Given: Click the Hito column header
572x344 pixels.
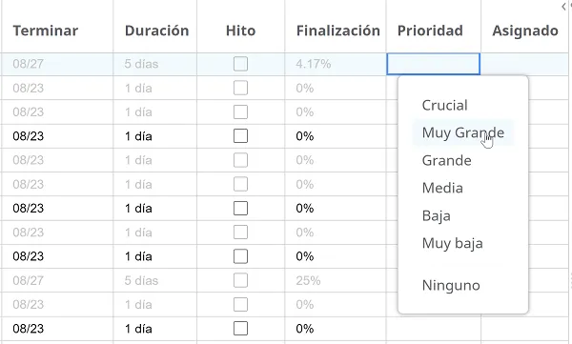Looking at the screenshot, I should tap(241, 30).
